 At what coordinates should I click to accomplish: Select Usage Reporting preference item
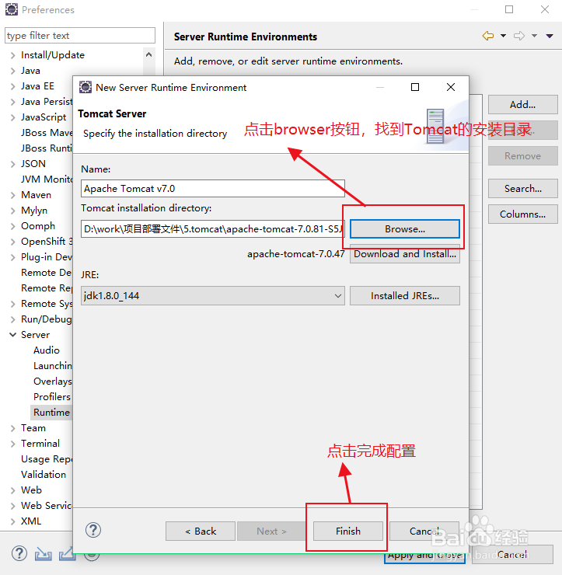click(x=47, y=459)
